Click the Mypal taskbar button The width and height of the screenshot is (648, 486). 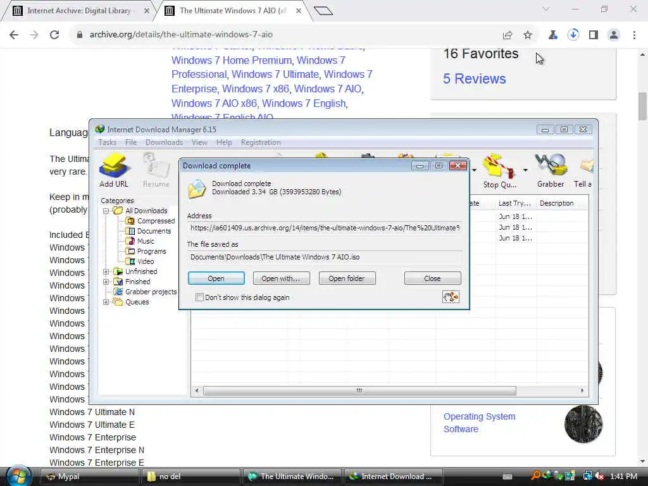tap(89, 477)
